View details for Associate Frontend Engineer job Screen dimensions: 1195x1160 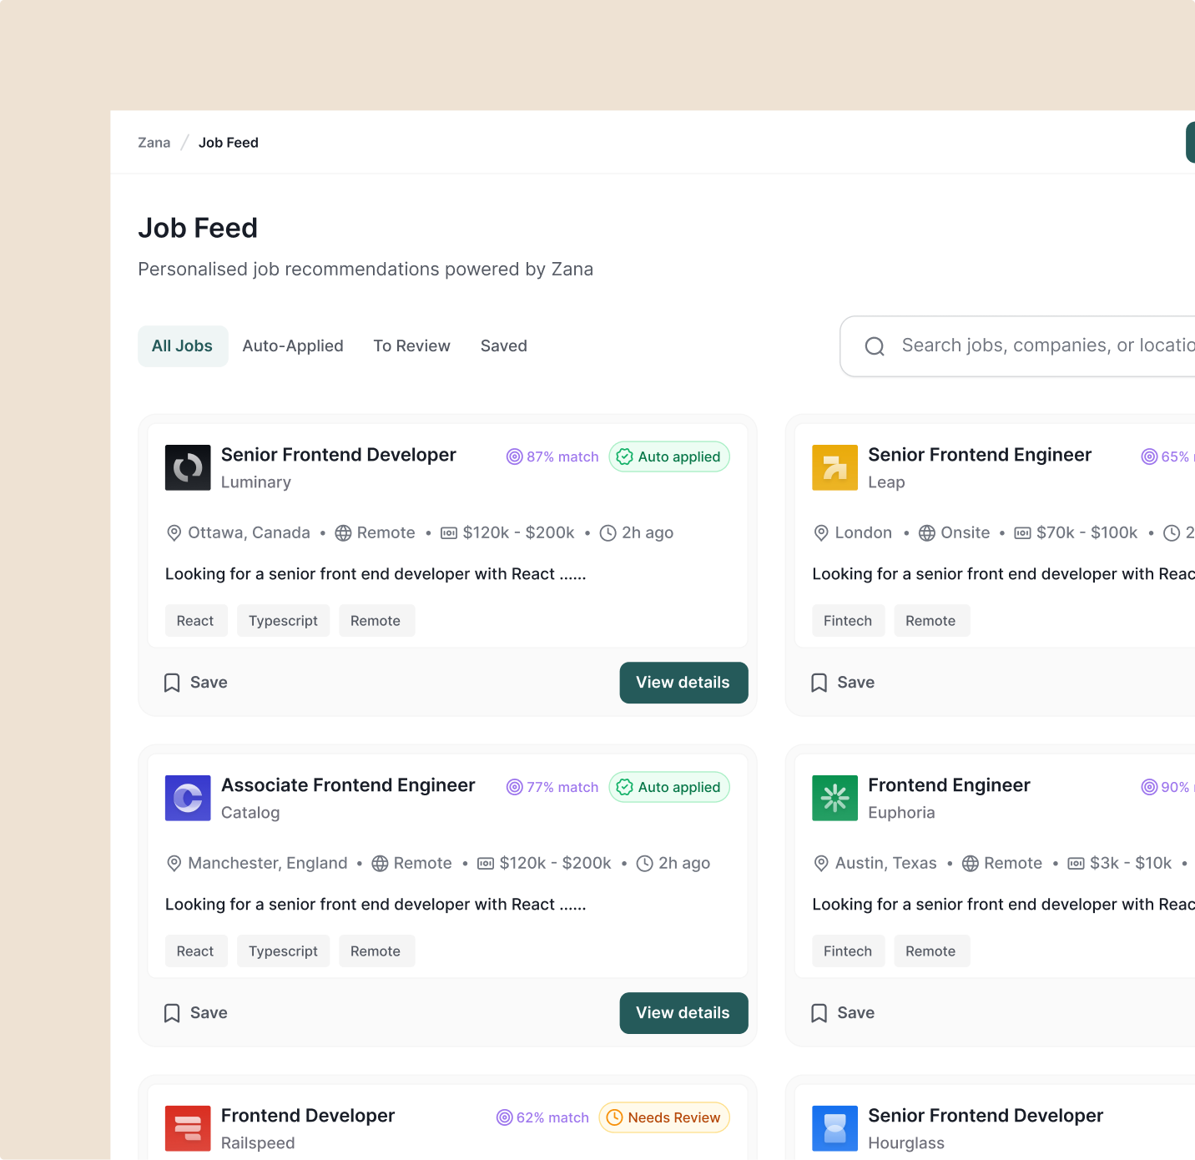(683, 1013)
